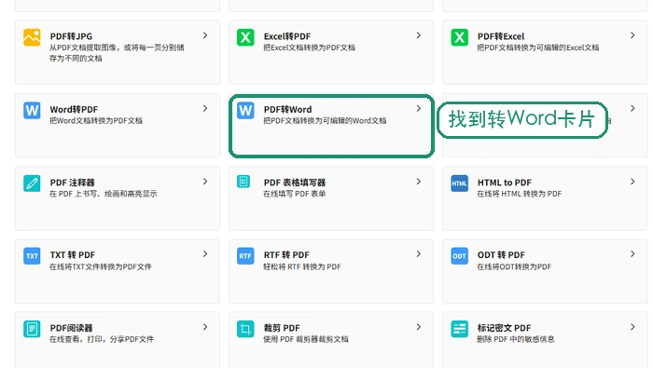Click the text '在线将TXT文件转换为PDF文件'

[x=101, y=266]
